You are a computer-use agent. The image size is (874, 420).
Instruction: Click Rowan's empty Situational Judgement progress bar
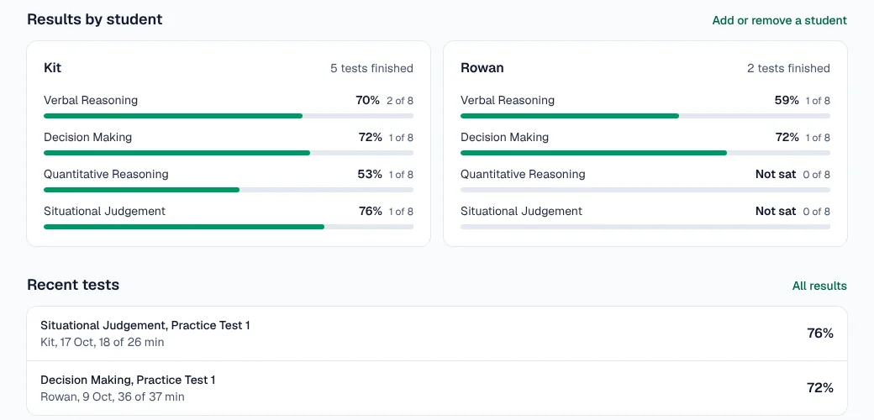click(x=645, y=227)
